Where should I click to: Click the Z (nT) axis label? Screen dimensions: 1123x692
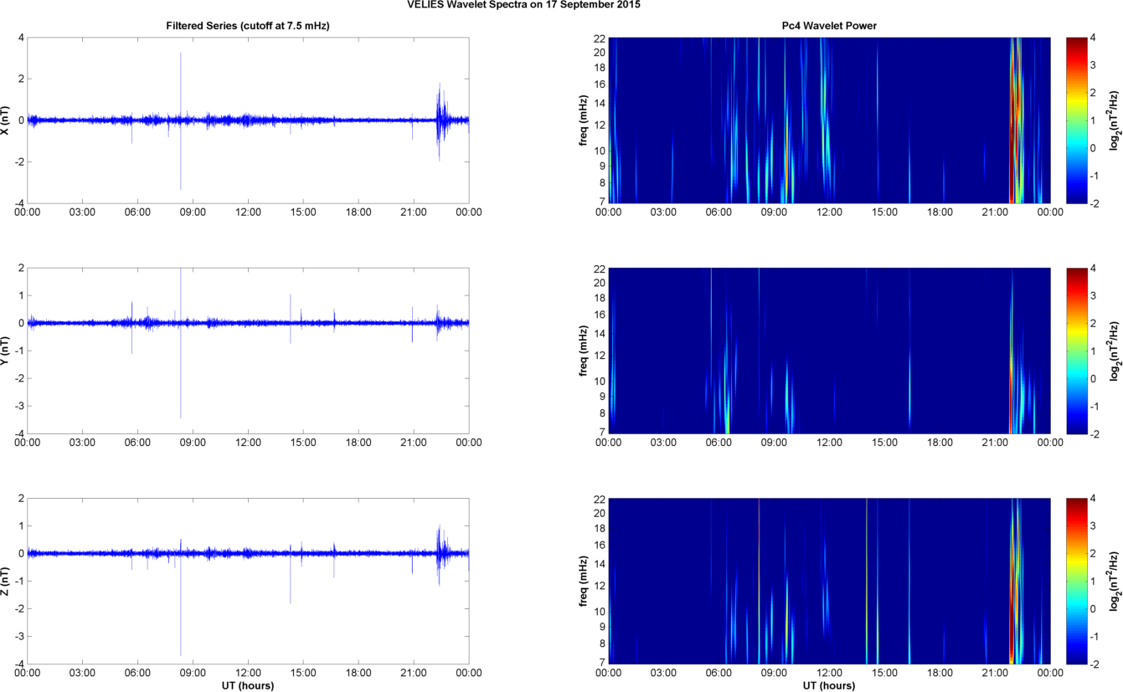click(8, 581)
